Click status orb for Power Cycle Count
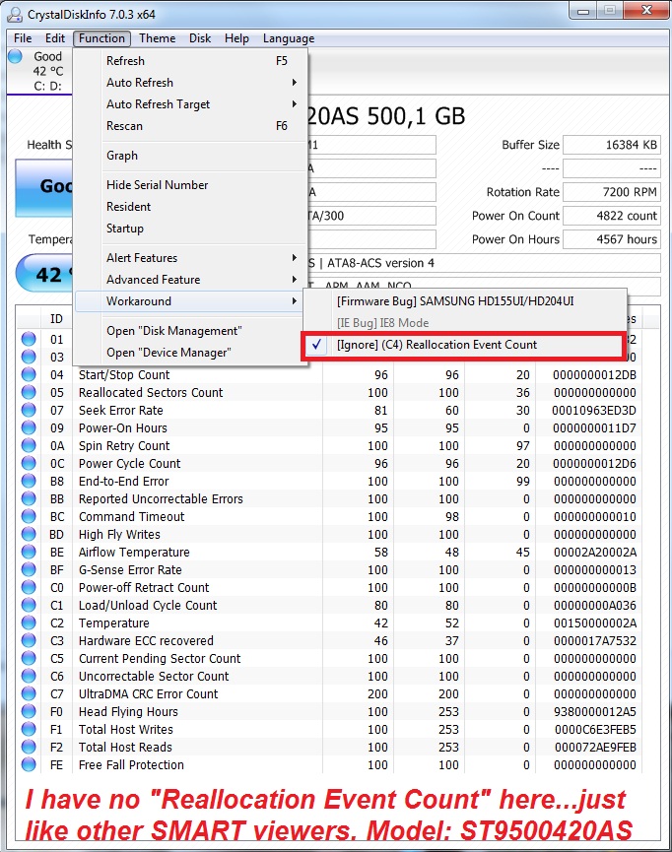This screenshot has height=852, width=672. pos(29,464)
